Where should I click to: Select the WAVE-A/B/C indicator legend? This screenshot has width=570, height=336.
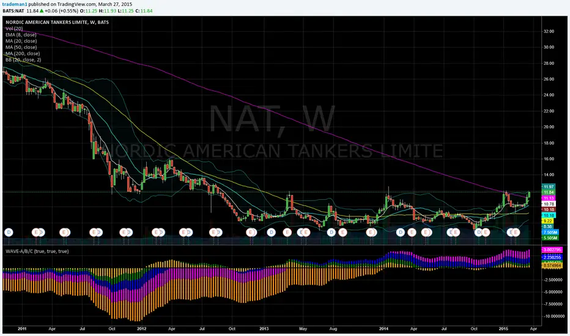[37, 251]
